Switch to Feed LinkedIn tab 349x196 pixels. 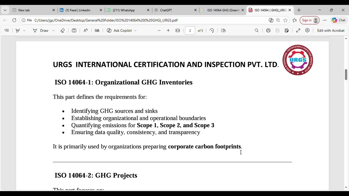point(81,10)
